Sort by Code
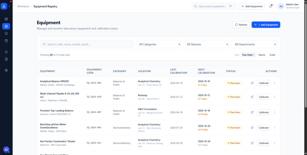 [x=272, y=55]
